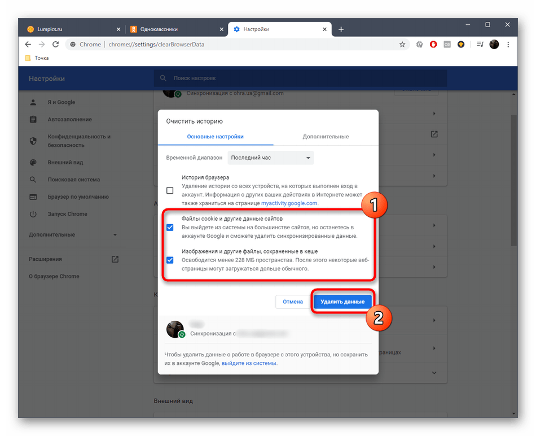Open new tab with plus icon
Image resolution: width=536 pixels, height=436 pixels.
click(x=341, y=29)
